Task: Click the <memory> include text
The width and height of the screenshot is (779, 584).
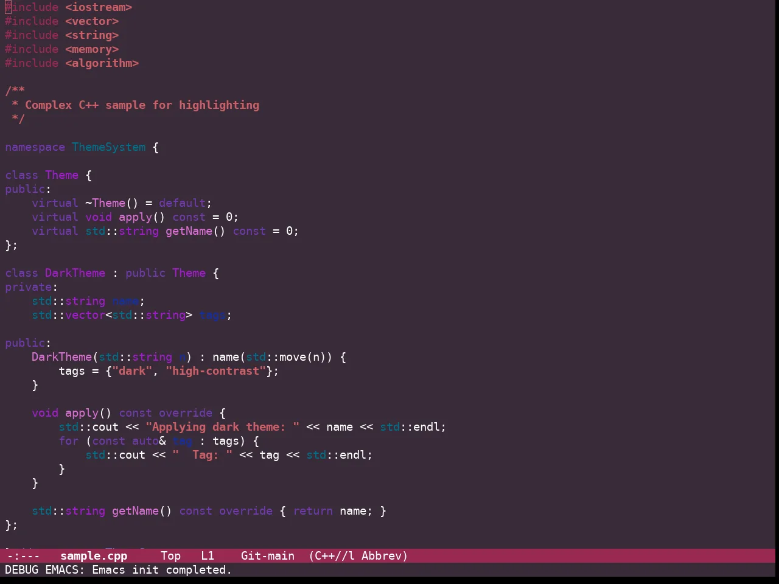Action: tap(92, 49)
